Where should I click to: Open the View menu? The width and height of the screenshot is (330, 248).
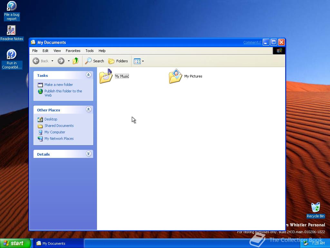click(57, 51)
